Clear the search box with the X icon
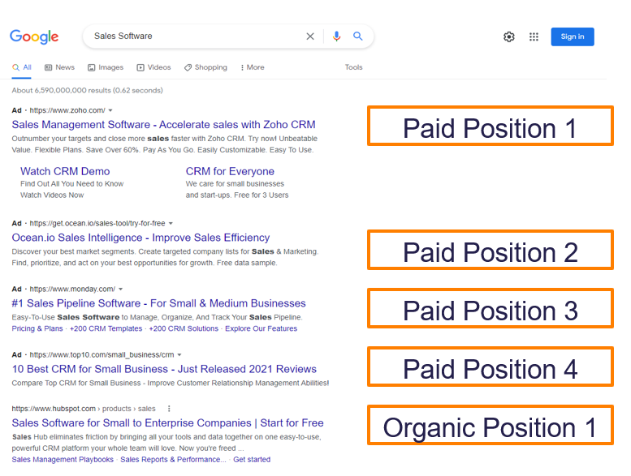Screen dimensions: 631x476 point(310,36)
